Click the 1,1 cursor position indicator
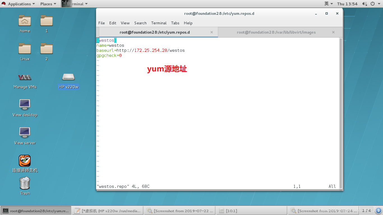383x215 pixels. [x=297, y=186]
